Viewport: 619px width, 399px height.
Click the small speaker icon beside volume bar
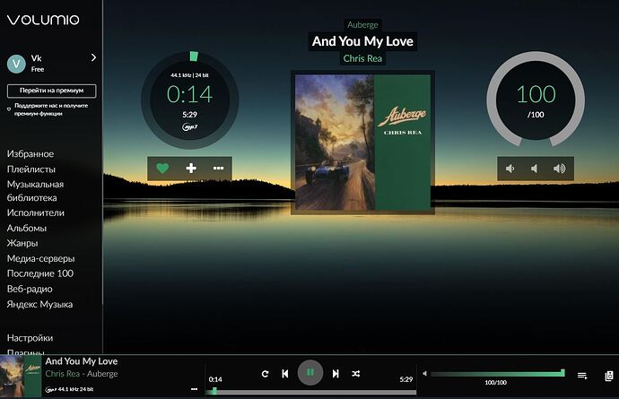[x=424, y=373]
